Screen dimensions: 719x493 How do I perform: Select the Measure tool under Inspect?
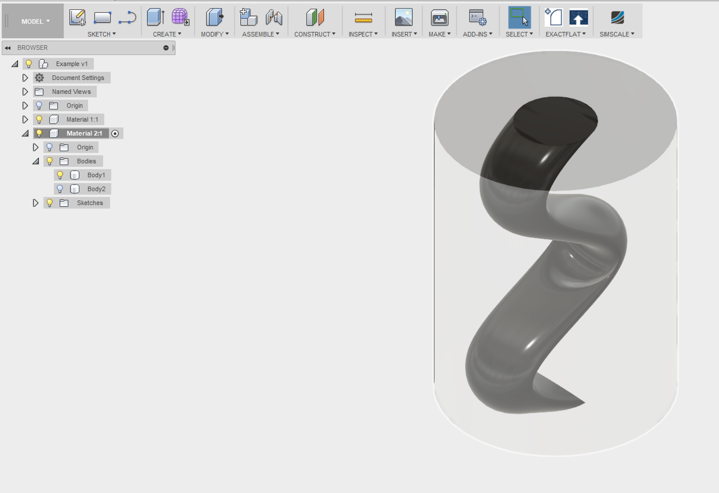tap(363, 18)
